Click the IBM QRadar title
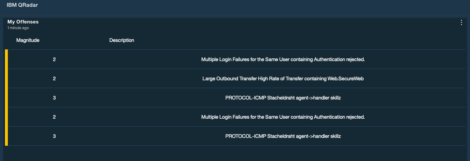Screen dimensions: 470x161 click(x=22, y=5)
